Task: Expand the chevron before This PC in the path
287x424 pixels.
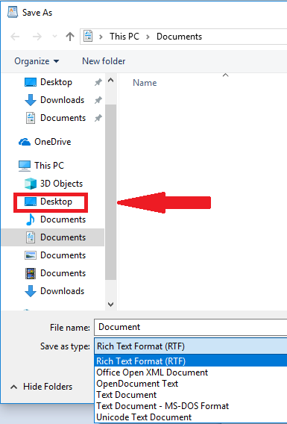Action: coord(101,37)
